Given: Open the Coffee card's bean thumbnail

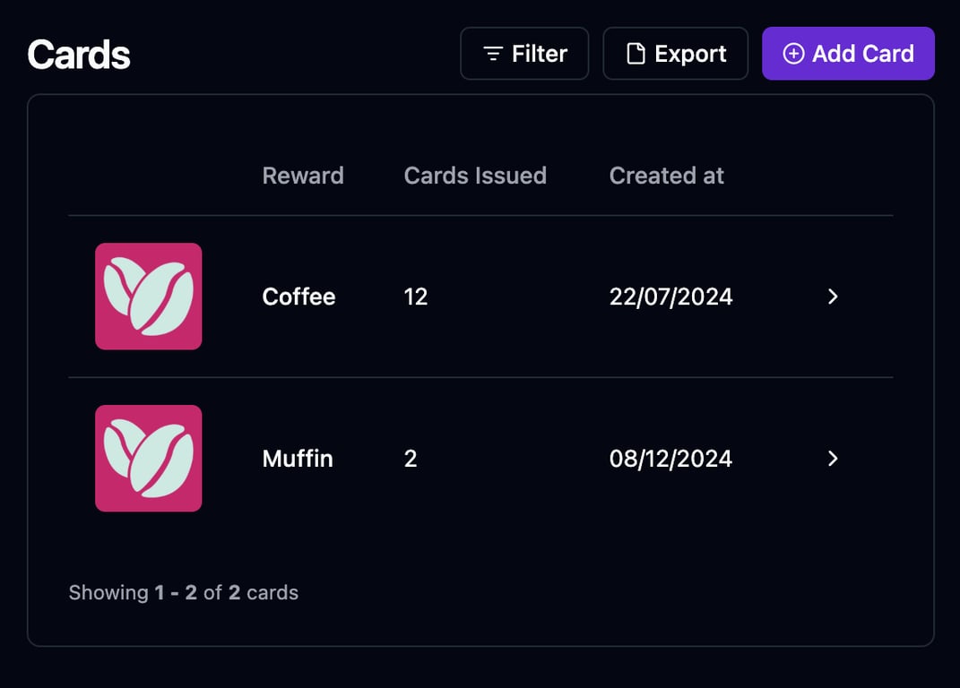Looking at the screenshot, I should click(149, 297).
